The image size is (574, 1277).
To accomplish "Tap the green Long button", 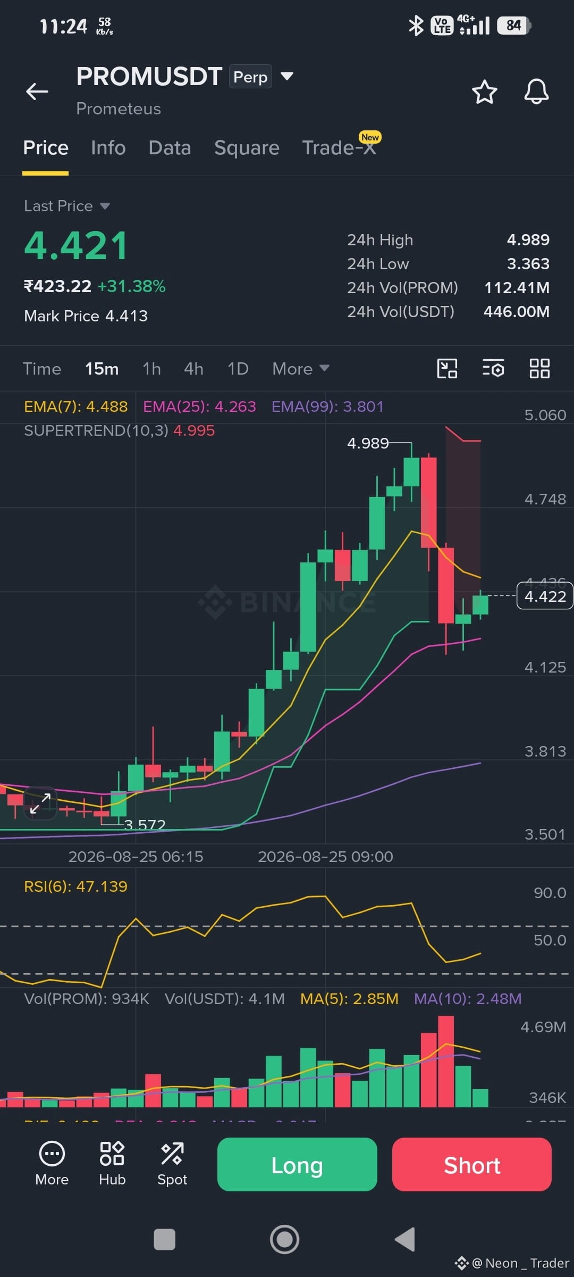I will click(297, 1165).
